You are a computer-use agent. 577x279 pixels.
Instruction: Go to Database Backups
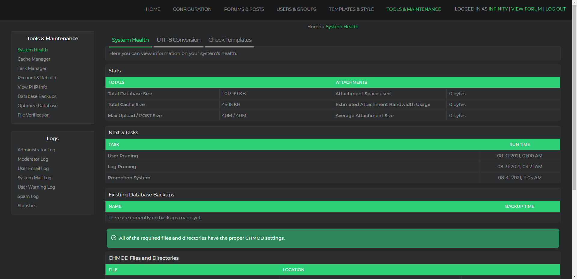click(x=37, y=96)
